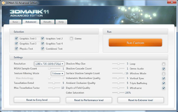Untick the Combined Test checkbox
Screen dimensions: 178x112
pyautogui.click(x=43, y=49)
